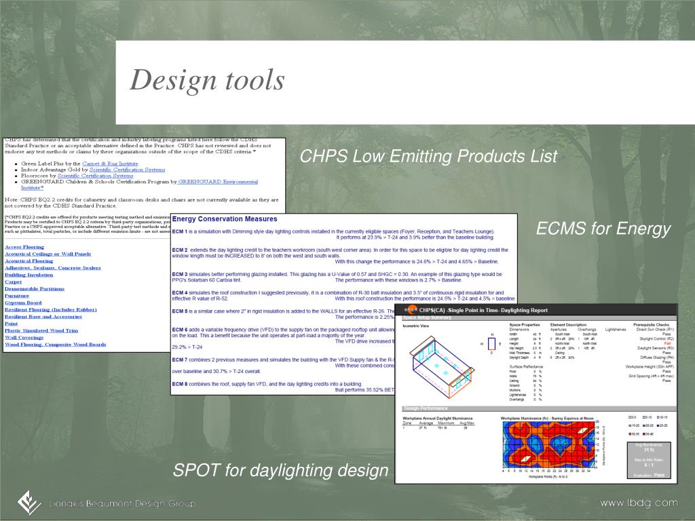Open the Demountable Partitions link
This screenshot has width=695, height=521.
(35, 288)
